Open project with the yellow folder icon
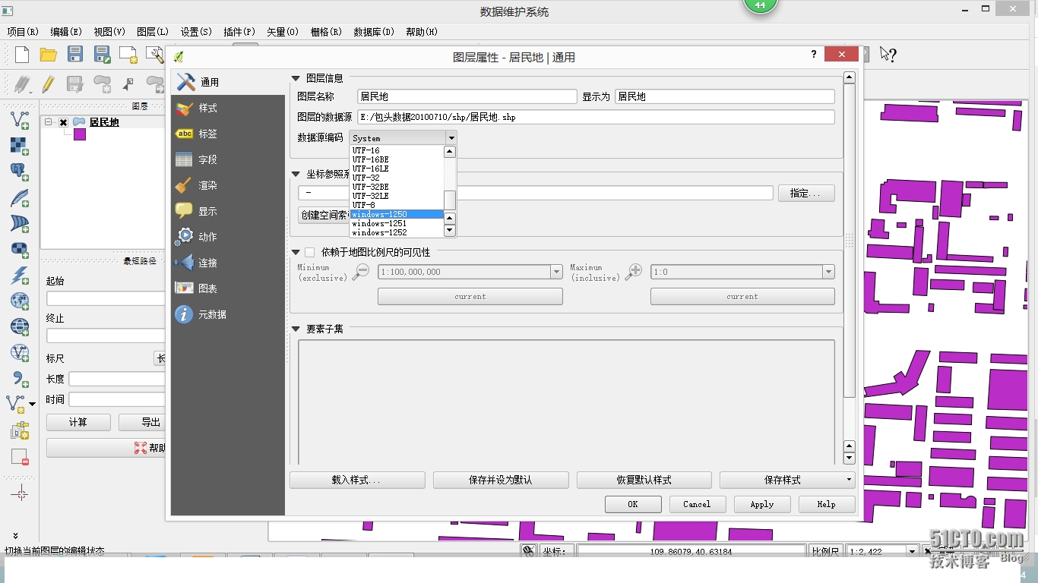1038x583 pixels. pos(49,54)
